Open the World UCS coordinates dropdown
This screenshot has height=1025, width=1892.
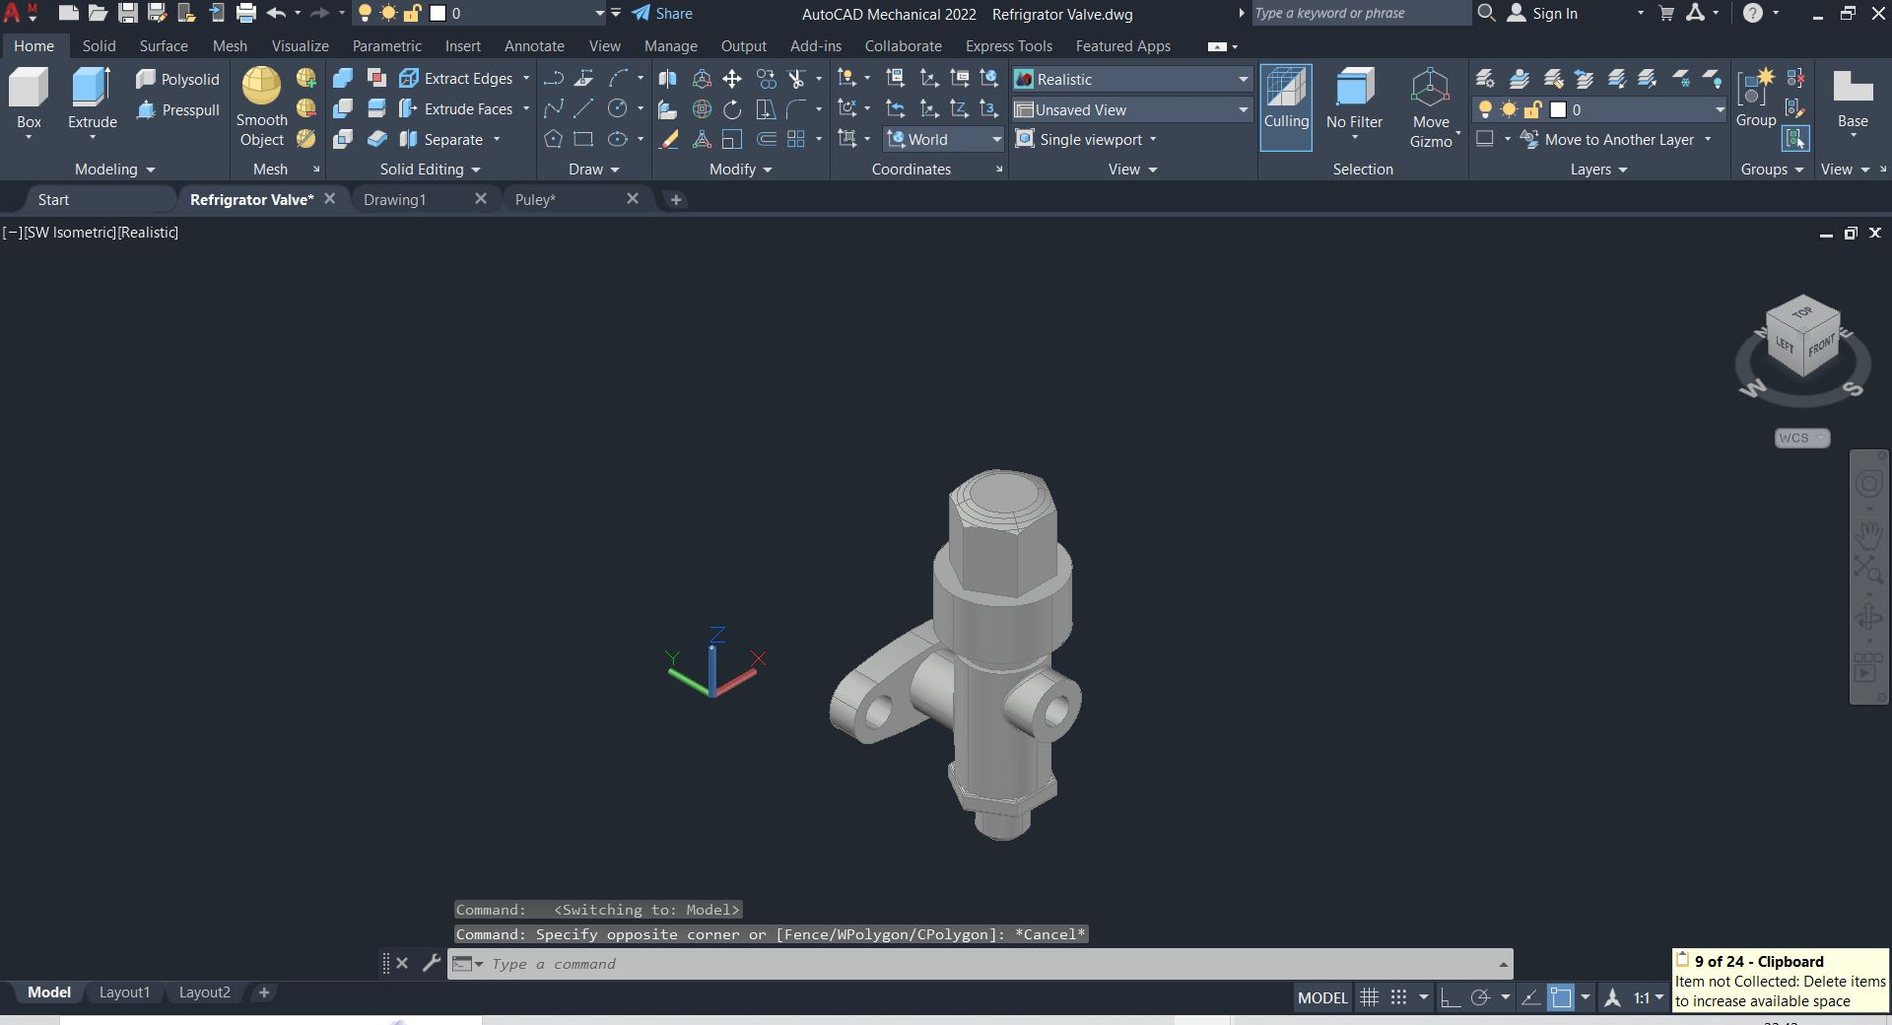[x=943, y=140]
